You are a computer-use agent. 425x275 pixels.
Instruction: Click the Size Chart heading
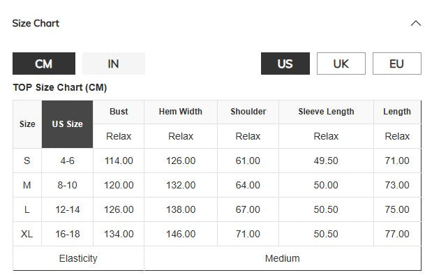point(36,23)
